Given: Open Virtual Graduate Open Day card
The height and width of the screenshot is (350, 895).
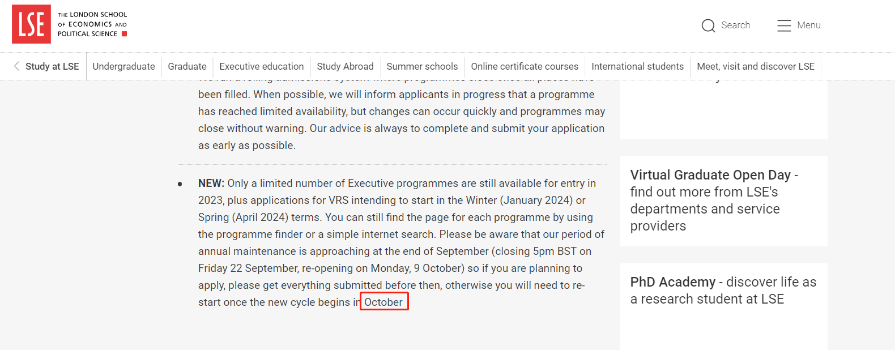Looking at the screenshot, I should point(714,200).
